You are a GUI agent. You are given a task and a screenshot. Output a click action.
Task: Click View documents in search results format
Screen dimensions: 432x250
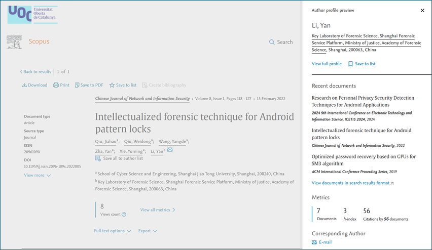point(352,183)
